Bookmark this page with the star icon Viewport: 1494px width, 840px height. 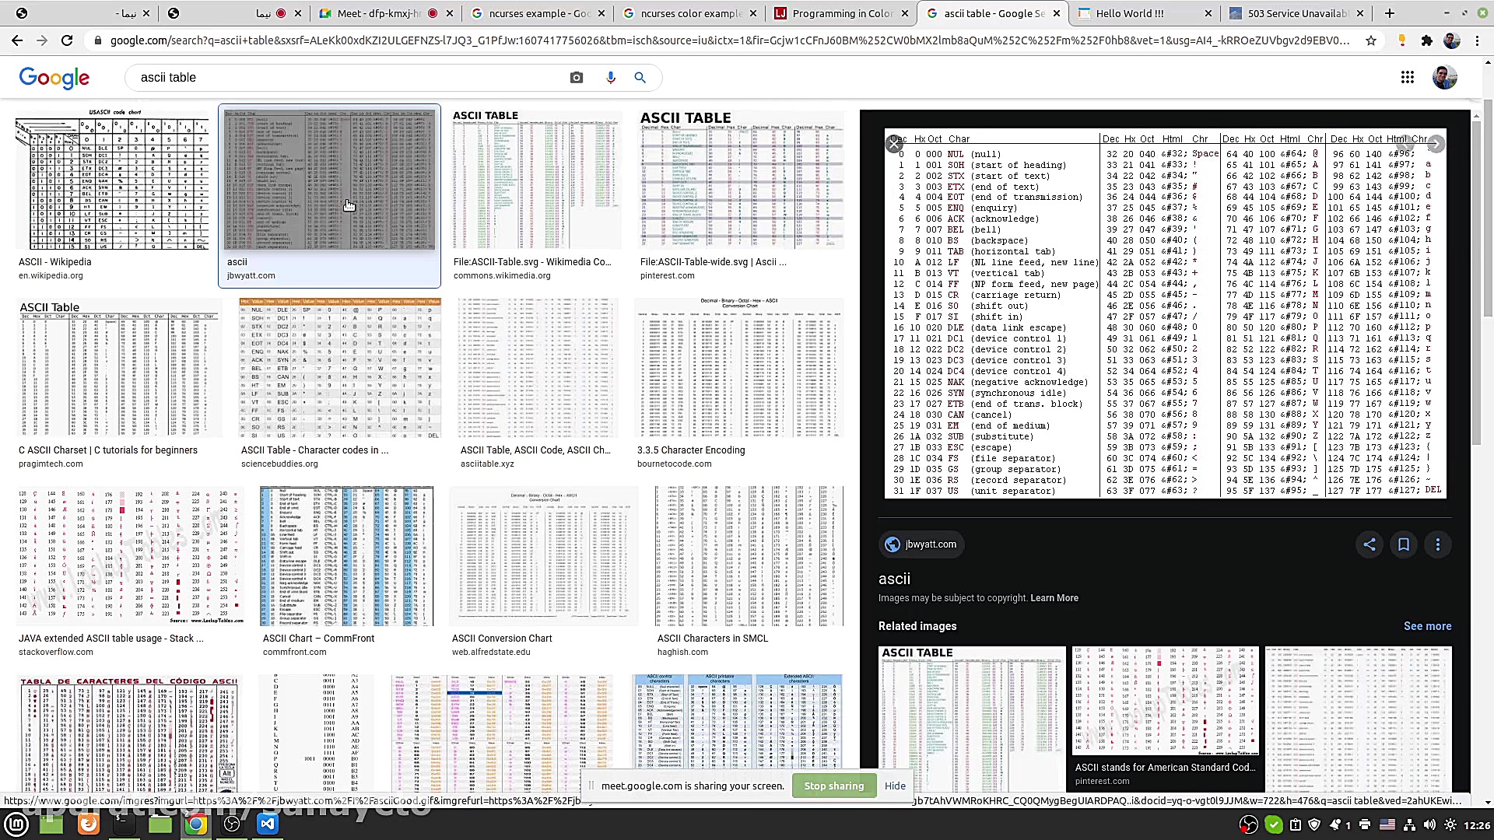1371,40
